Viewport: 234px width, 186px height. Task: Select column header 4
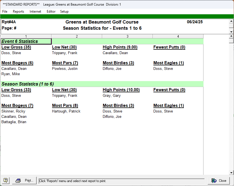click(x=178, y=36)
